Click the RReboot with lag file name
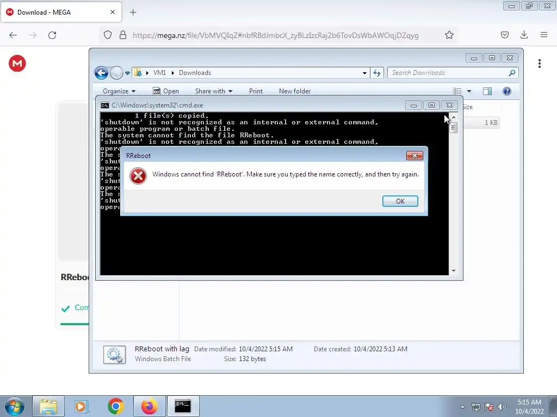 coord(162,349)
